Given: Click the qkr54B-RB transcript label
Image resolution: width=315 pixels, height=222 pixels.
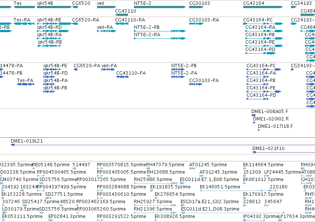Looking at the screenshot, I should pos(50,42).
